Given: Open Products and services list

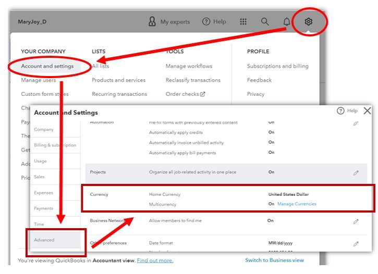Looking at the screenshot, I should 118,80.
